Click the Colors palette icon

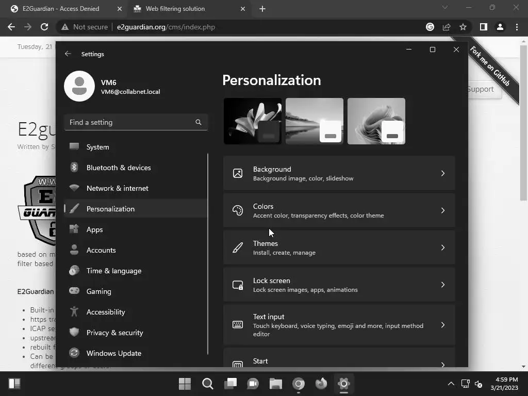[238, 210]
